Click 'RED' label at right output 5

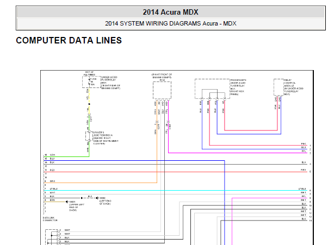click(x=304, y=170)
